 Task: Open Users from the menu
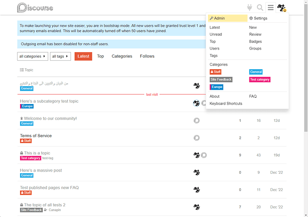[x=215, y=48]
